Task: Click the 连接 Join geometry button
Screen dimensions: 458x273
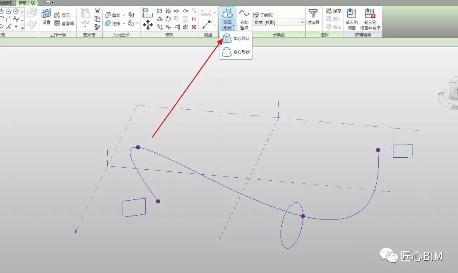Action: coord(113,23)
